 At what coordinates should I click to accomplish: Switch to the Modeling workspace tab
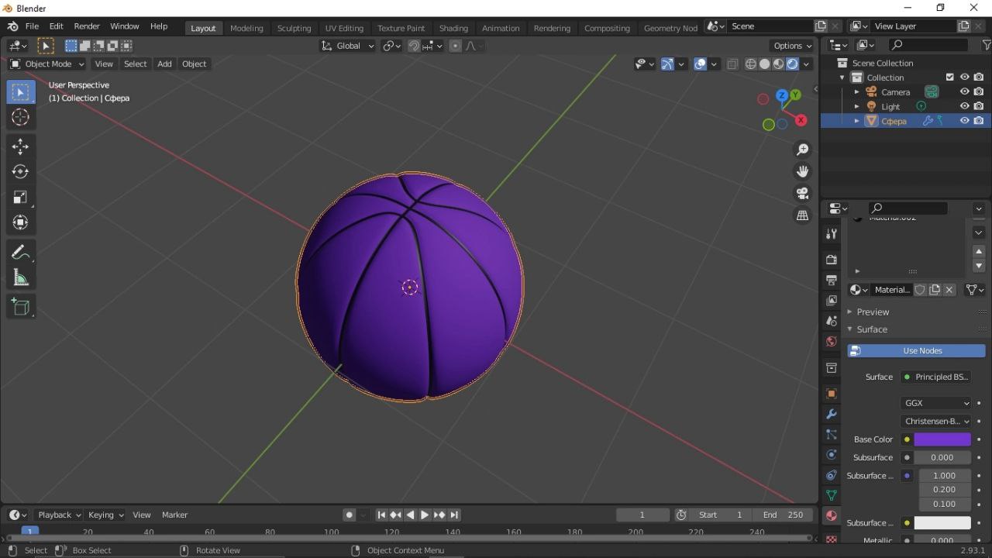coord(246,28)
